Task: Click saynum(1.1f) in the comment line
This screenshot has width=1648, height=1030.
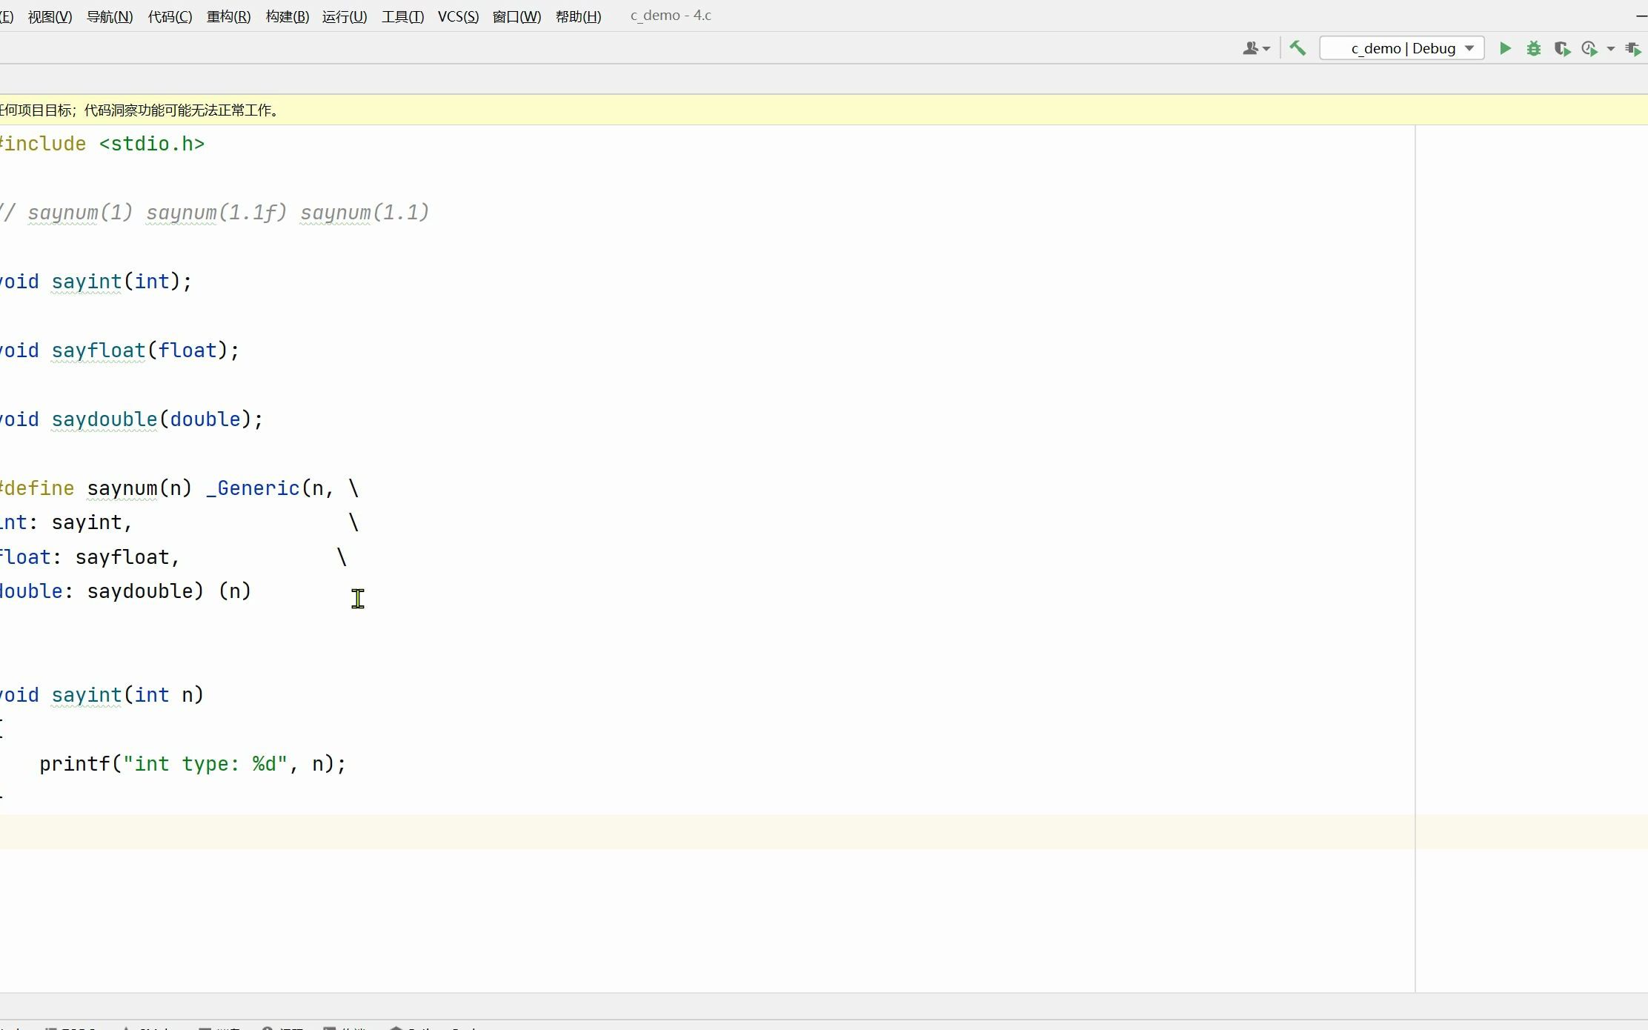Action: [216, 213]
